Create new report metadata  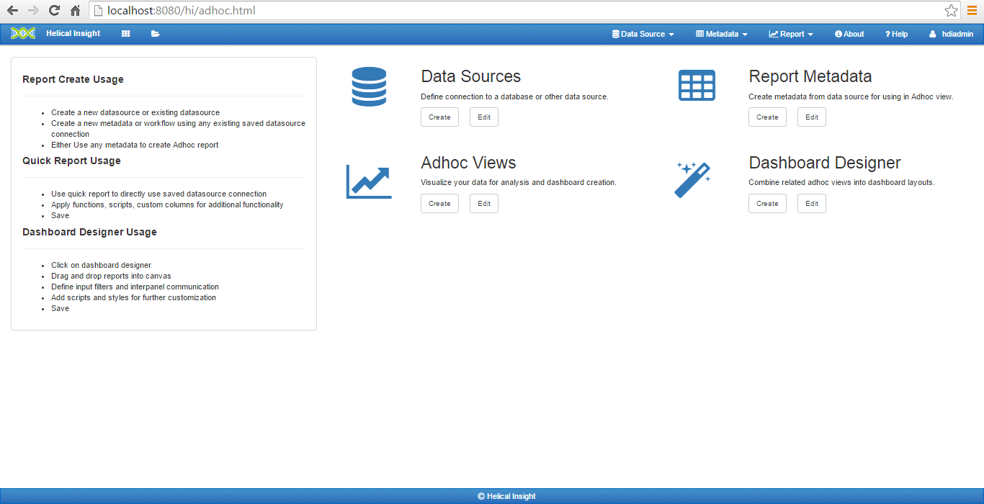(767, 117)
